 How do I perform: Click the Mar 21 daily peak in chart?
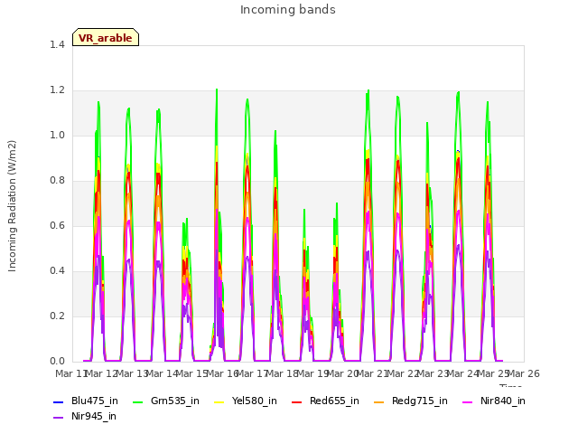point(368,91)
